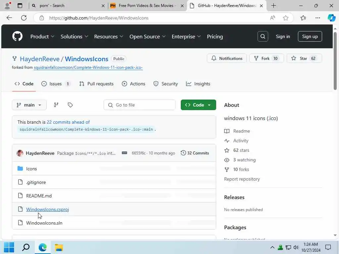Open the Icons folder
Image resolution: width=339 pixels, height=254 pixels.
click(x=31, y=169)
